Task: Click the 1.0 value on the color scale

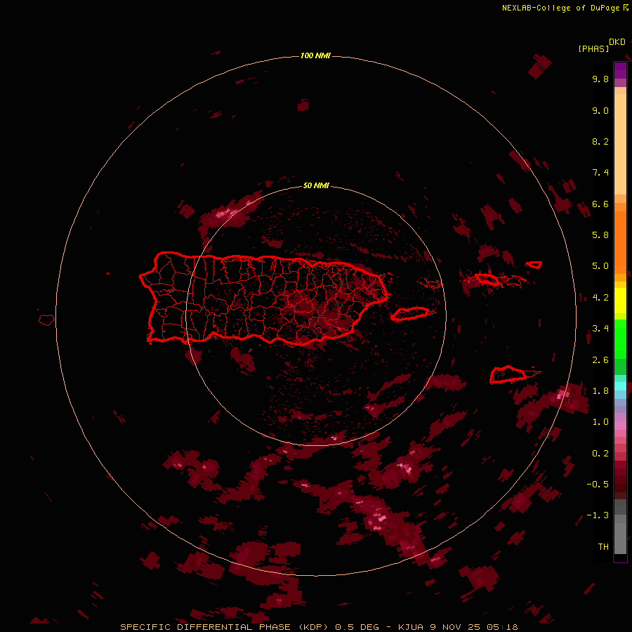Action: point(600,422)
